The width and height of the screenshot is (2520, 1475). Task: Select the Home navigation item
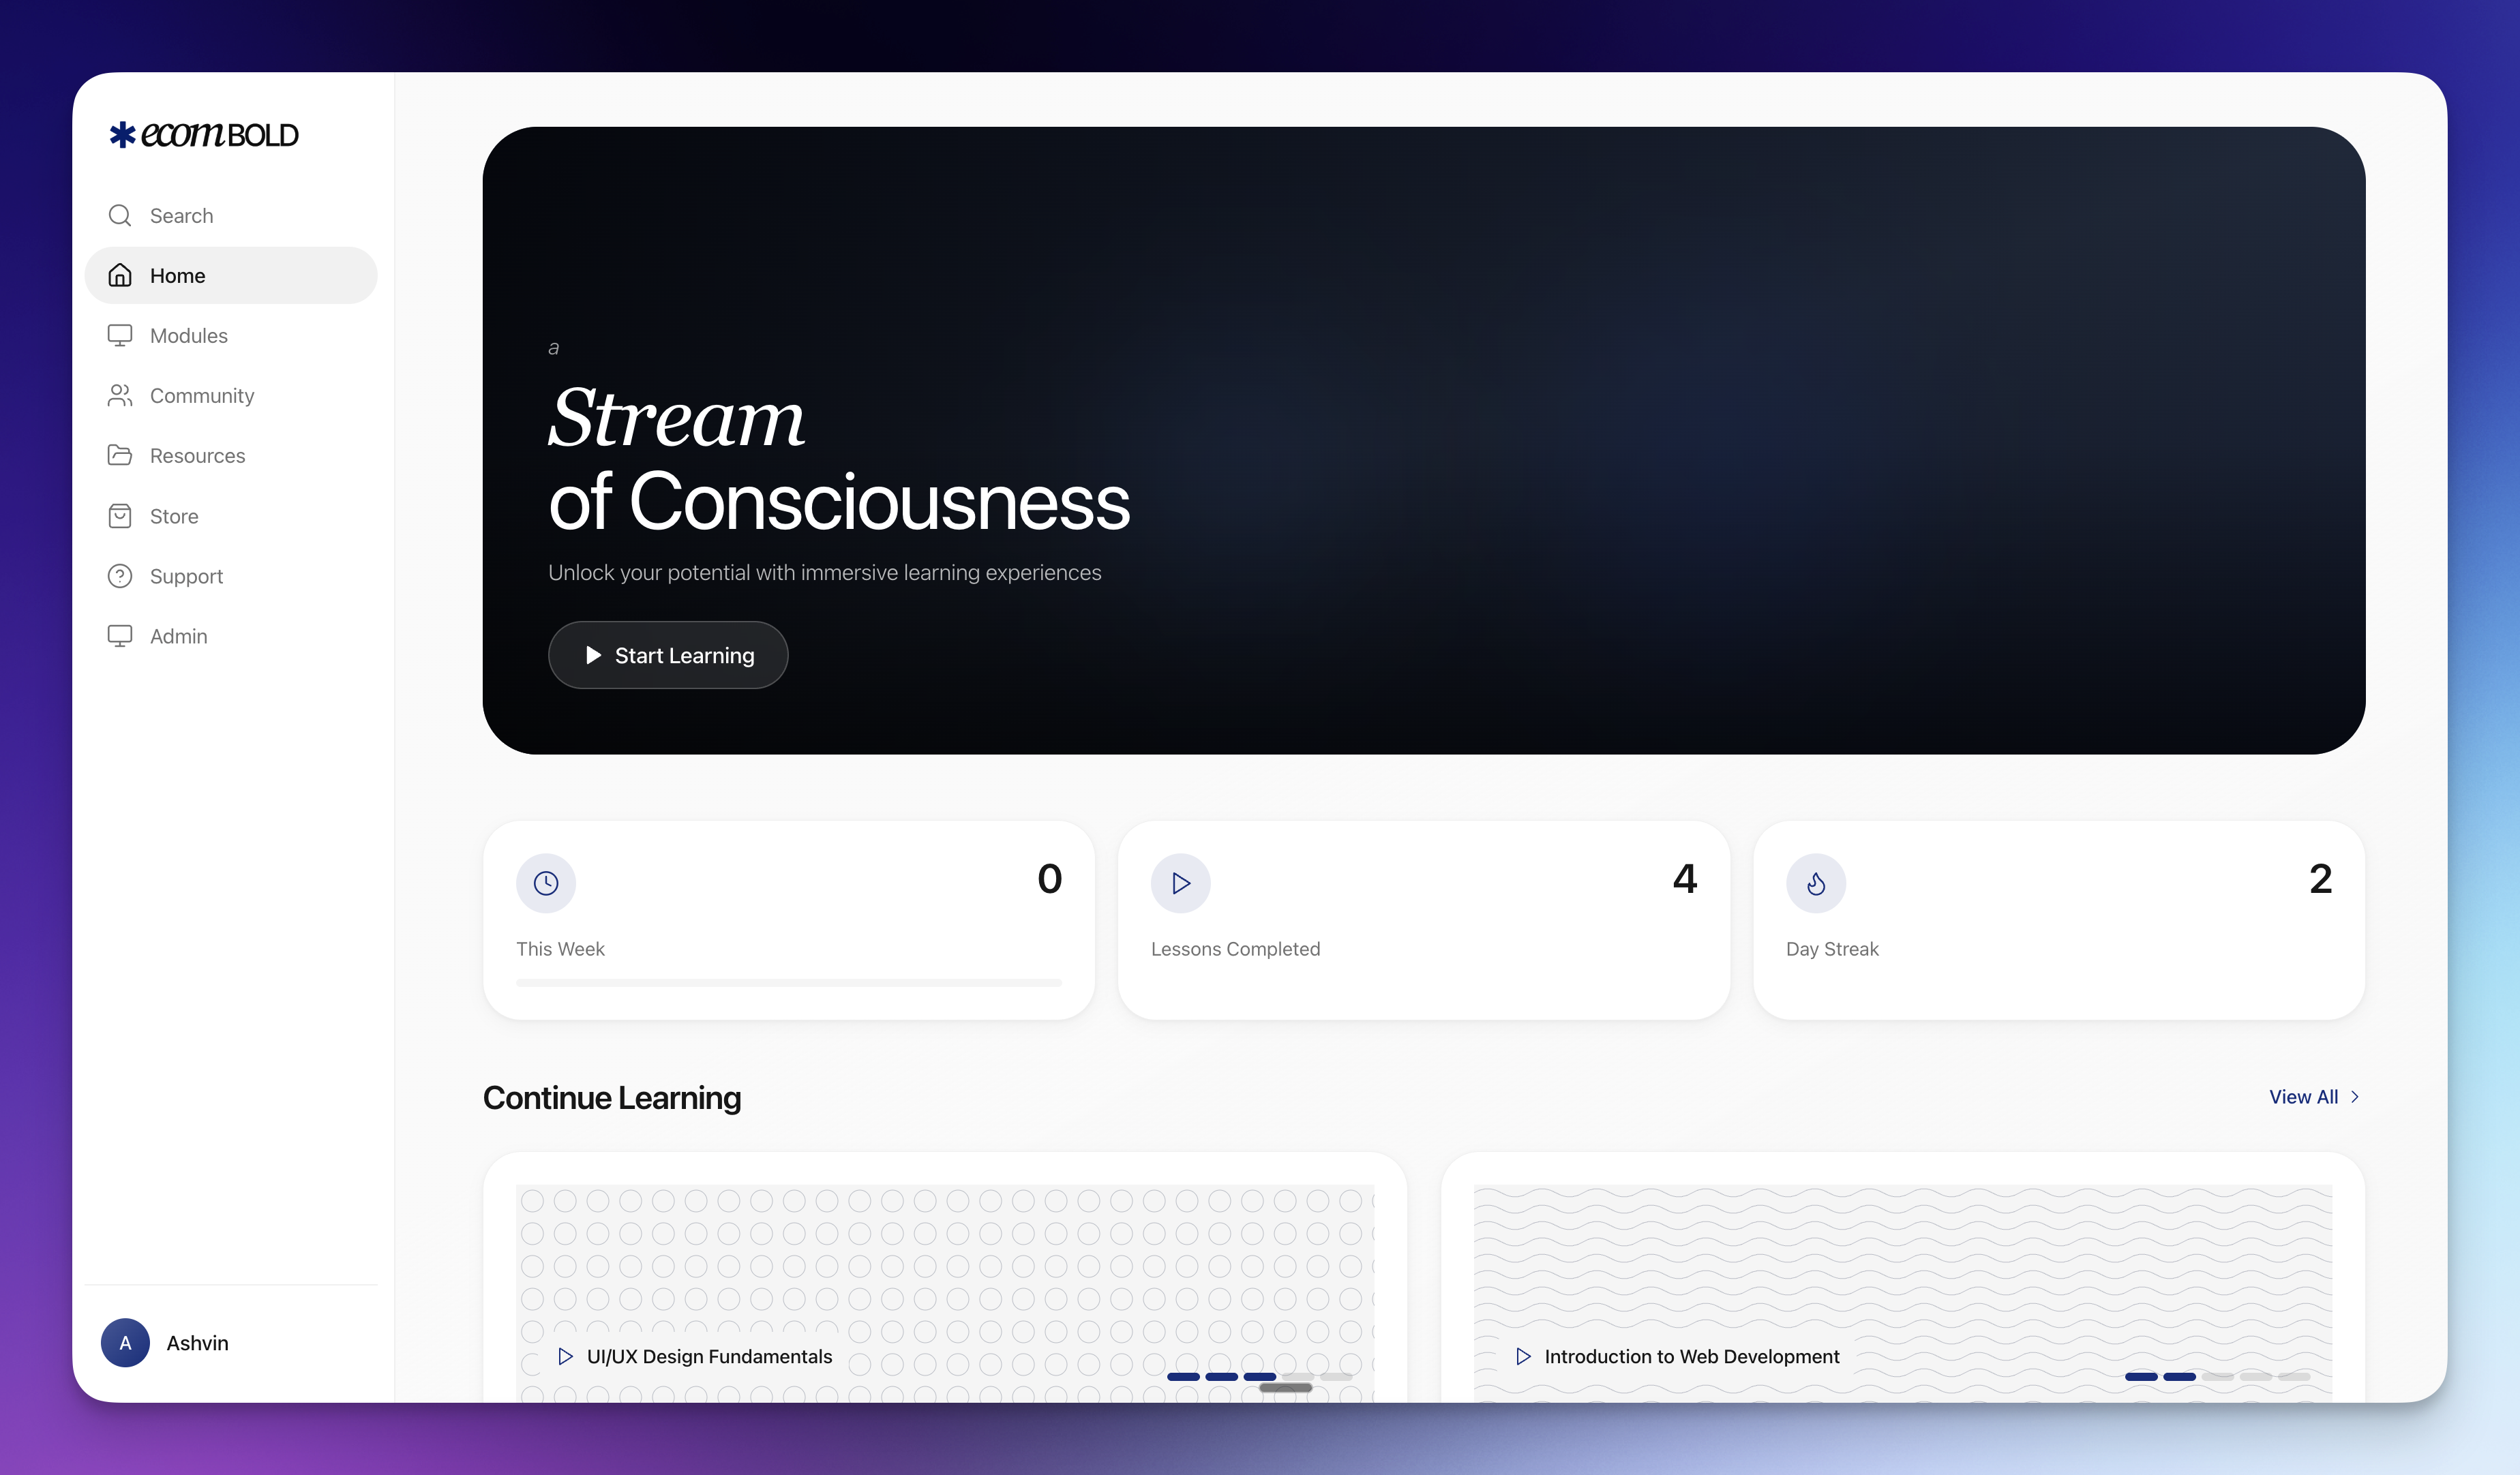click(231, 275)
